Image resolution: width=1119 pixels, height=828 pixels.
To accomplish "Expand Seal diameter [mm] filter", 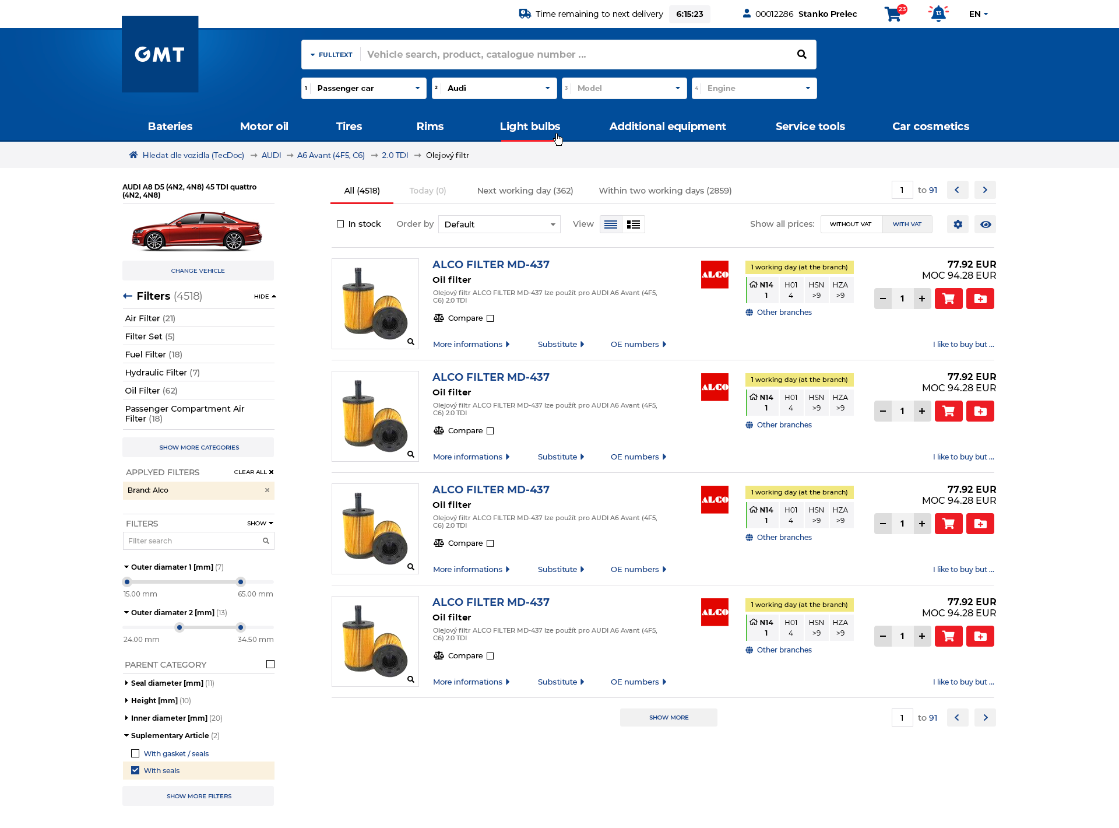I will pyautogui.click(x=167, y=683).
